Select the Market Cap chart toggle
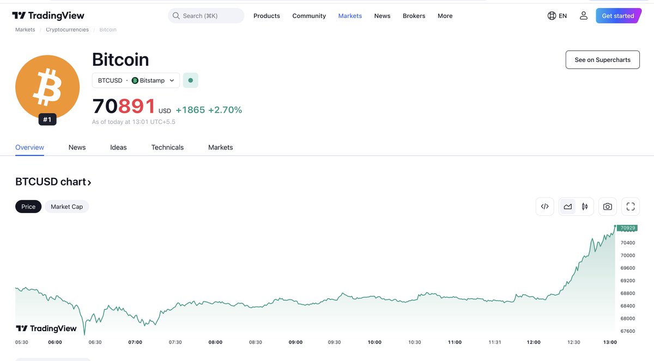 (66, 207)
